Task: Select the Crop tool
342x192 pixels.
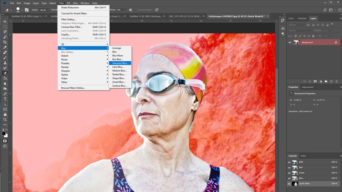Action: [5, 42]
